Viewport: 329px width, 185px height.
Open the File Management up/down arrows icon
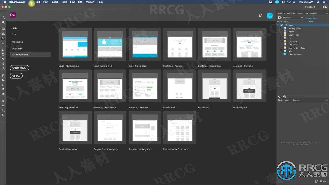coord(3,22)
